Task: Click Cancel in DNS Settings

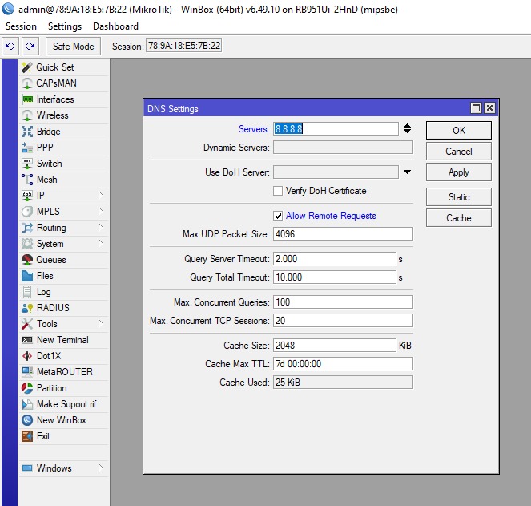Action: coord(459,152)
